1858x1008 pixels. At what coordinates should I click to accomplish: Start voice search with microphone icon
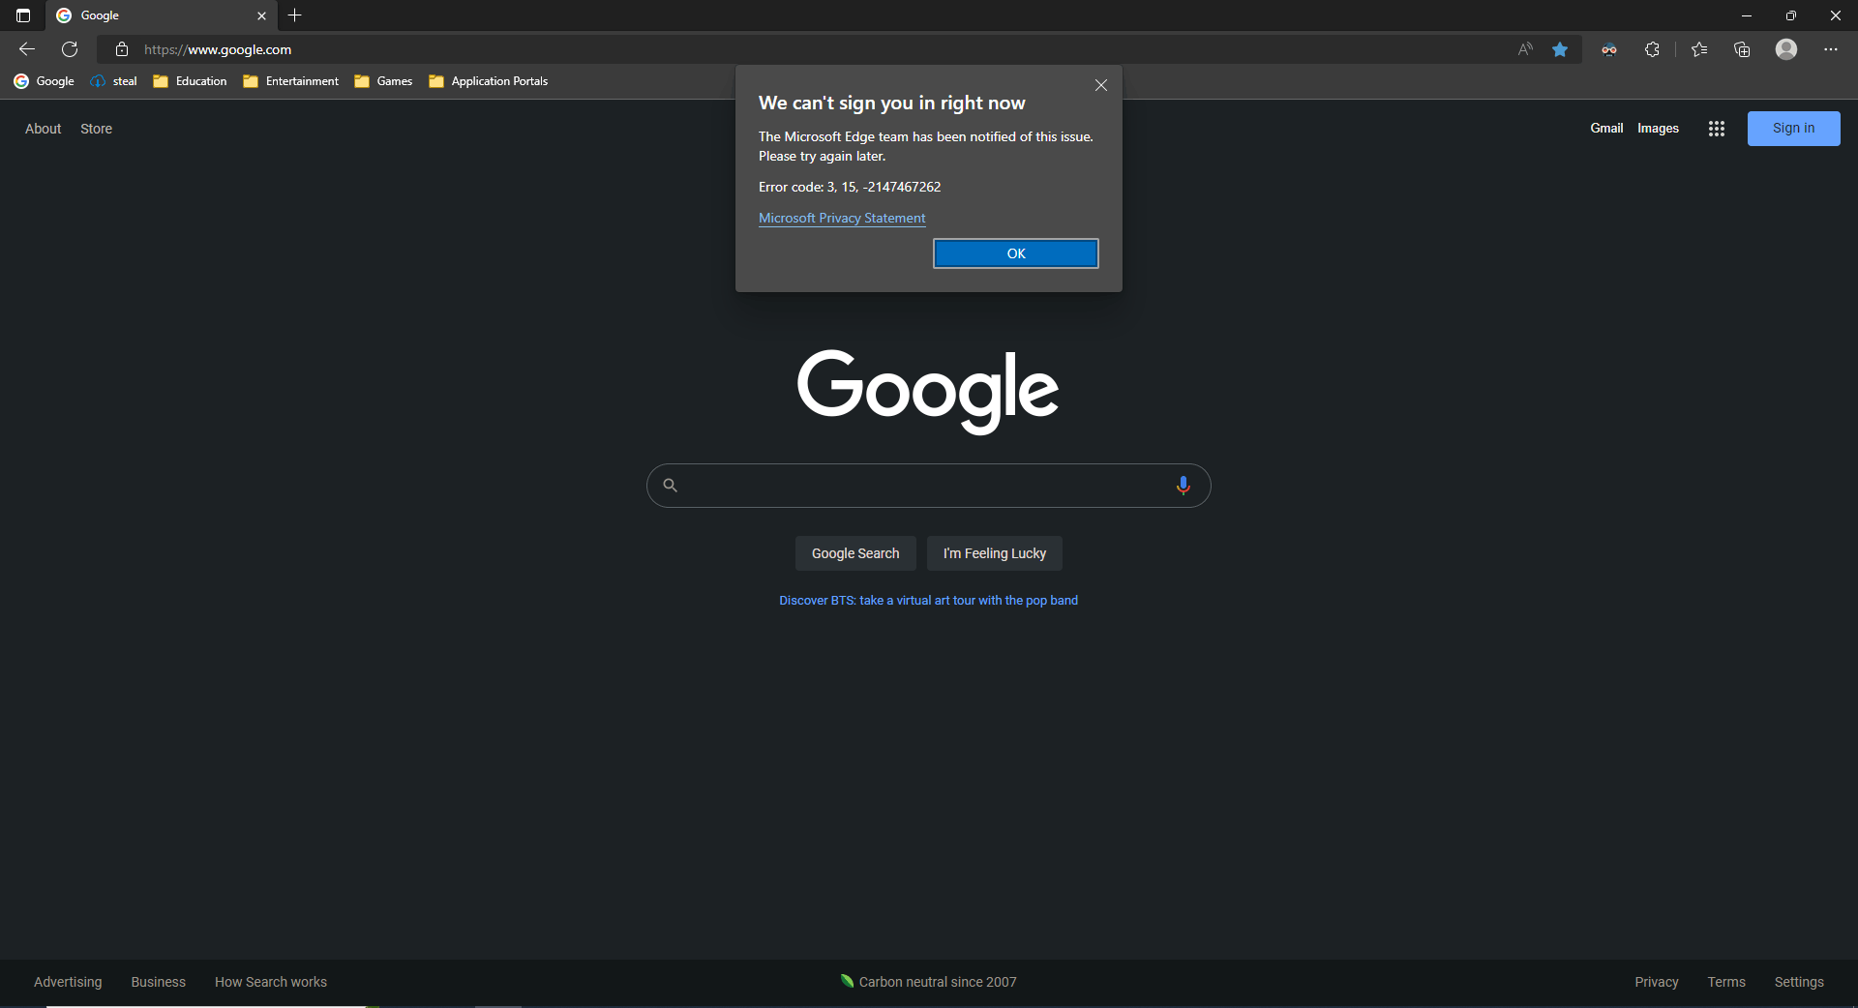[1183, 486]
